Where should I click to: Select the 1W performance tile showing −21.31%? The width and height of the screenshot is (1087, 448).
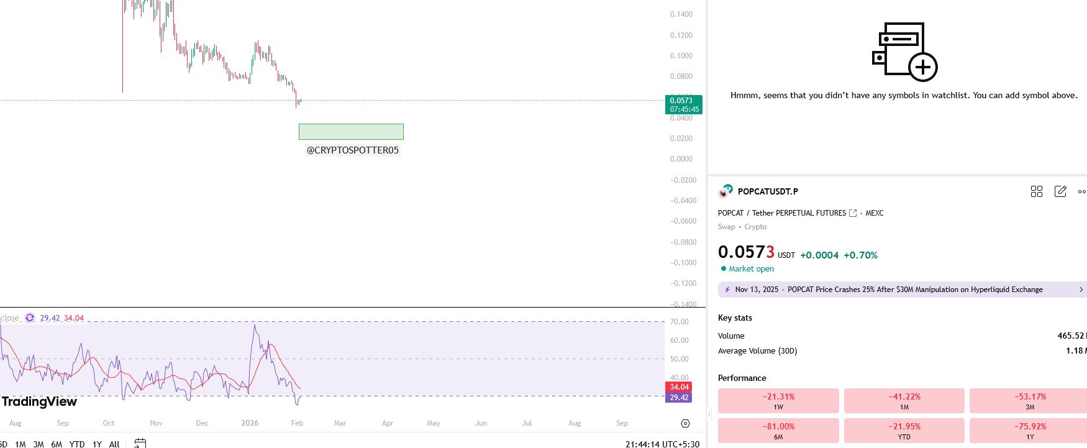(778, 401)
